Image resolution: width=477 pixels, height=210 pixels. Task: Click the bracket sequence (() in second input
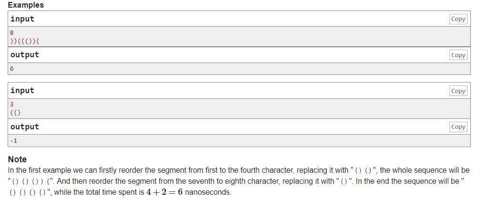click(x=15, y=113)
